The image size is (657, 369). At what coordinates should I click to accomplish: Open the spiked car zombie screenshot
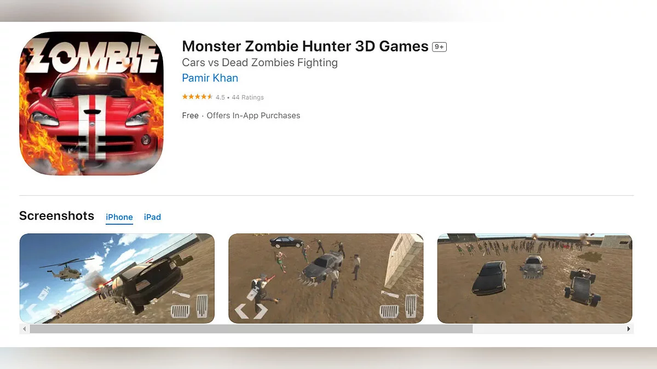pyautogui.click(x=326, y=278)
